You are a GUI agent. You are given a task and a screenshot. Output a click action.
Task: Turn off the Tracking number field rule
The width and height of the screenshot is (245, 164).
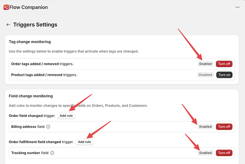(x=224, y=153)
